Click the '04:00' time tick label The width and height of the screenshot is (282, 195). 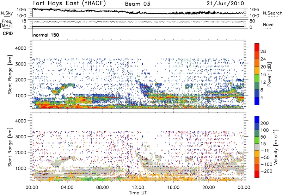coord(67,188)
